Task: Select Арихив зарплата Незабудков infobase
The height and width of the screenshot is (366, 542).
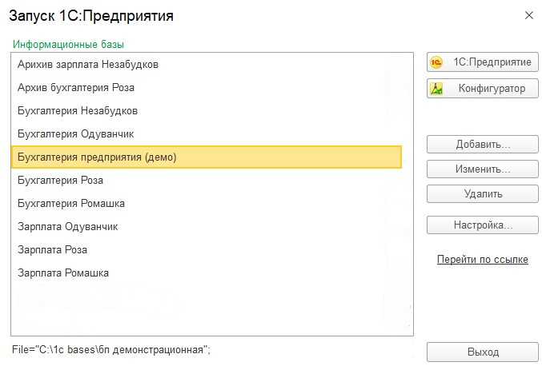Action: pyautogui.click(x=207, y=65)
